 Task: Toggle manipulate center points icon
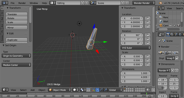pyautogui.click(x=88, y=90)
